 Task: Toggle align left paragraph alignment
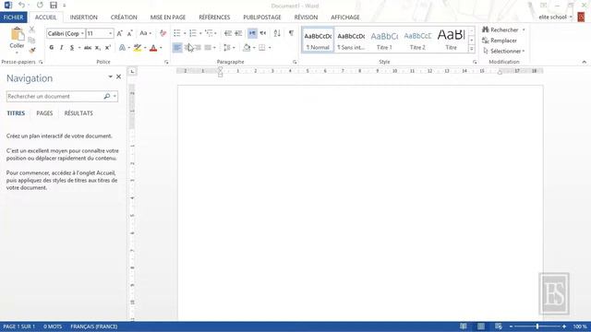click(177, 48)
